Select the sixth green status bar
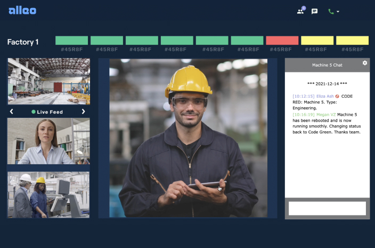The width and height of the screenshot is (375, 248). click(247, 41)
